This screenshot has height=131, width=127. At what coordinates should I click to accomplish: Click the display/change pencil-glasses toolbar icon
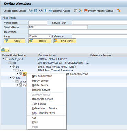(x=31, y=11)
